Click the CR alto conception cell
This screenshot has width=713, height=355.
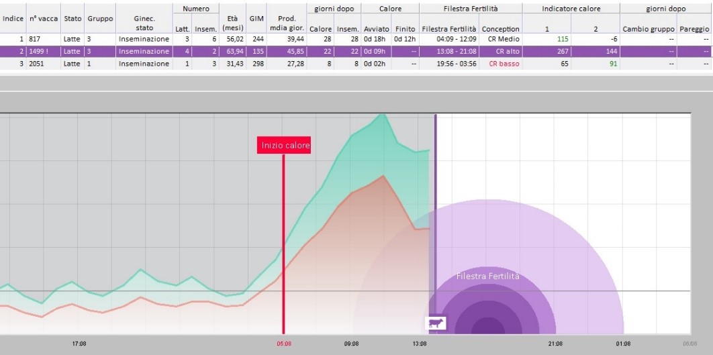point(508,52)
